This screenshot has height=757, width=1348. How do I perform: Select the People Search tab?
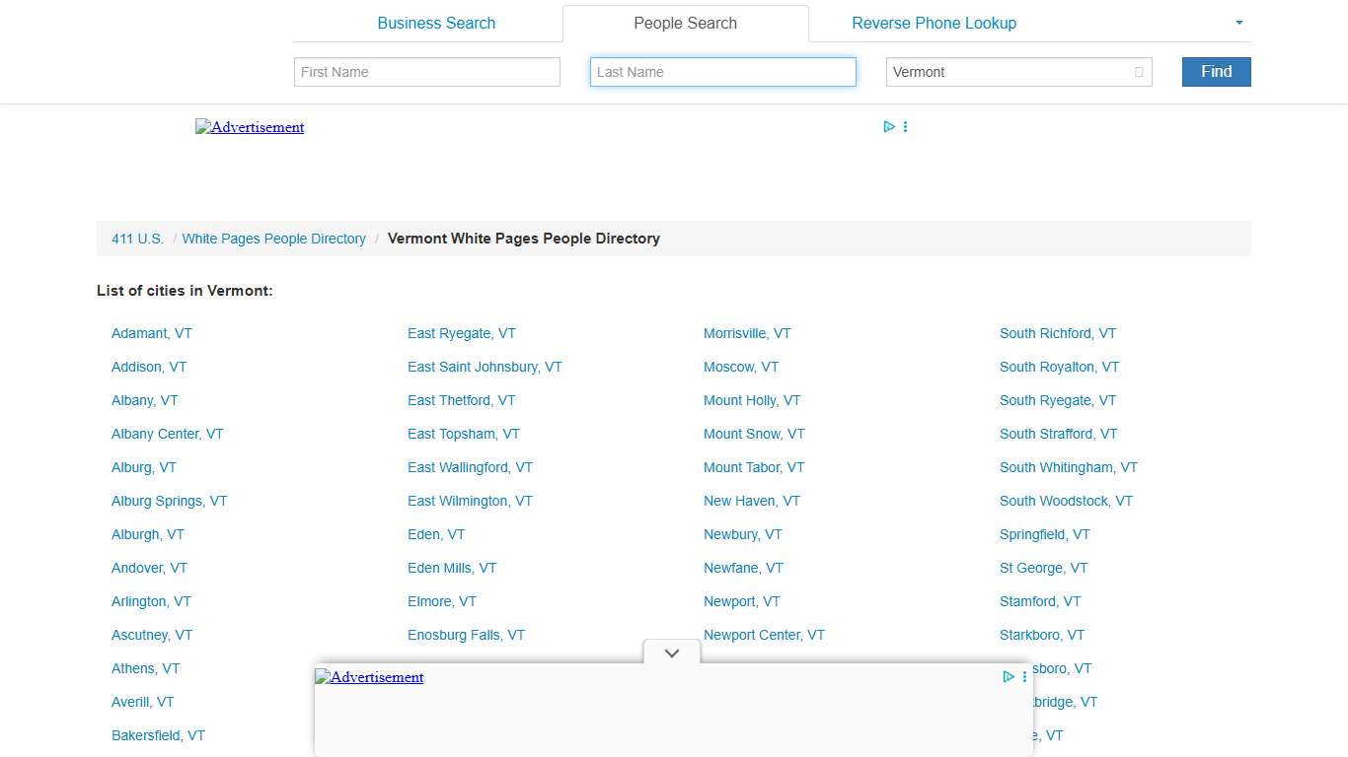(685, 23)
